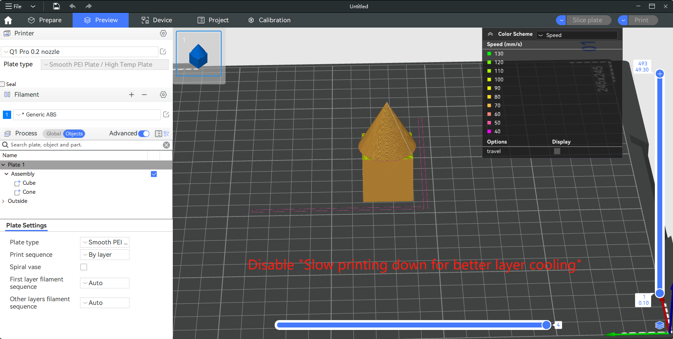Remove filament with minus icon
Screen dimensions: 673x339
[144, 95]
